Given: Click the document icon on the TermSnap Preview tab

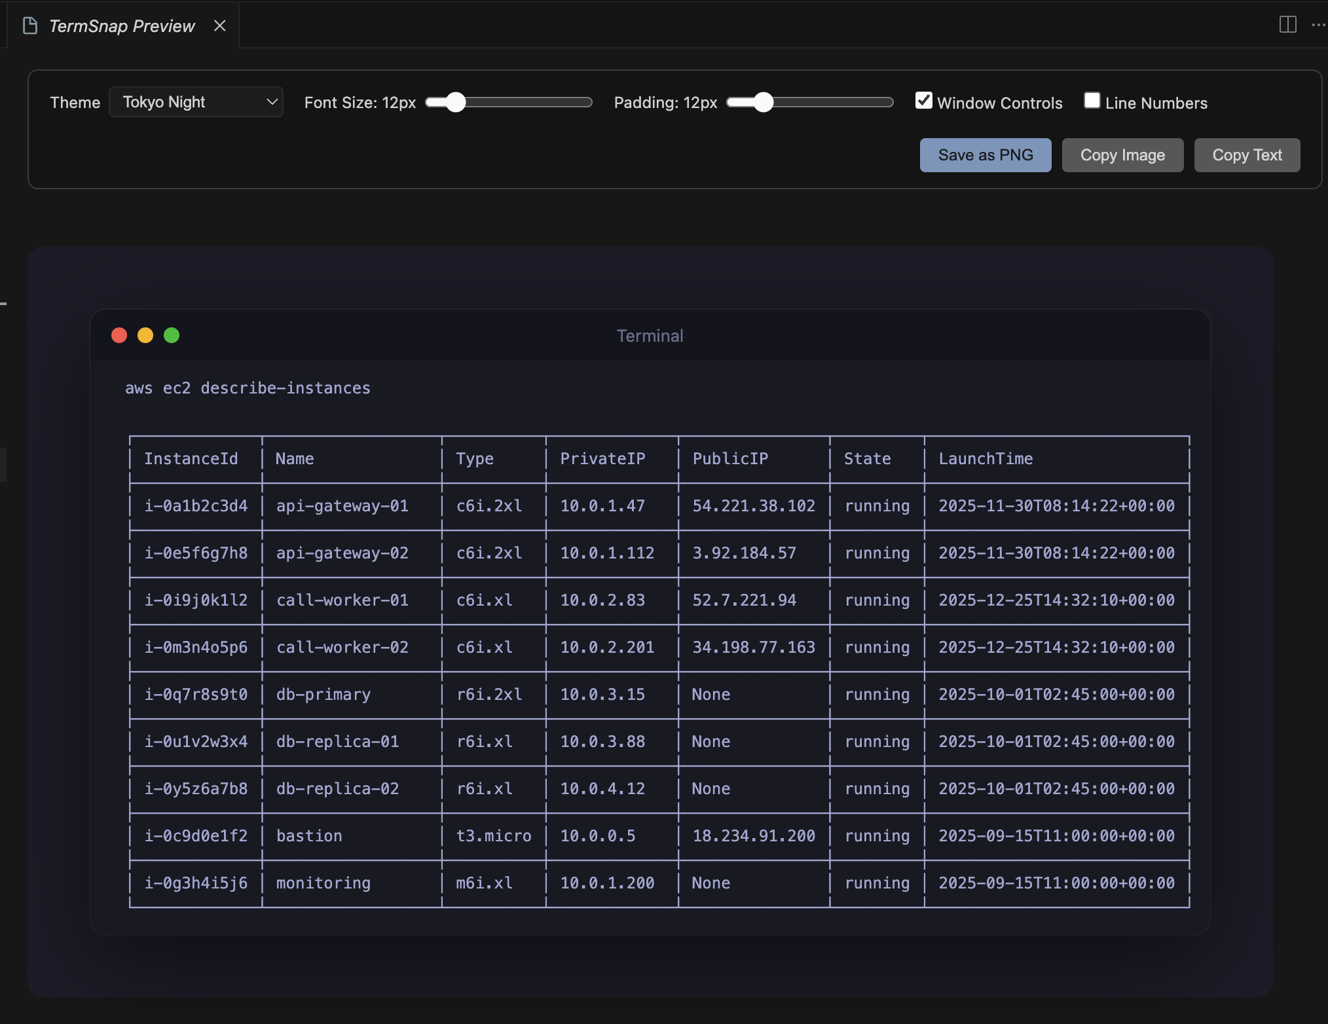Looking at the screenshot, I should click(29, 26).
